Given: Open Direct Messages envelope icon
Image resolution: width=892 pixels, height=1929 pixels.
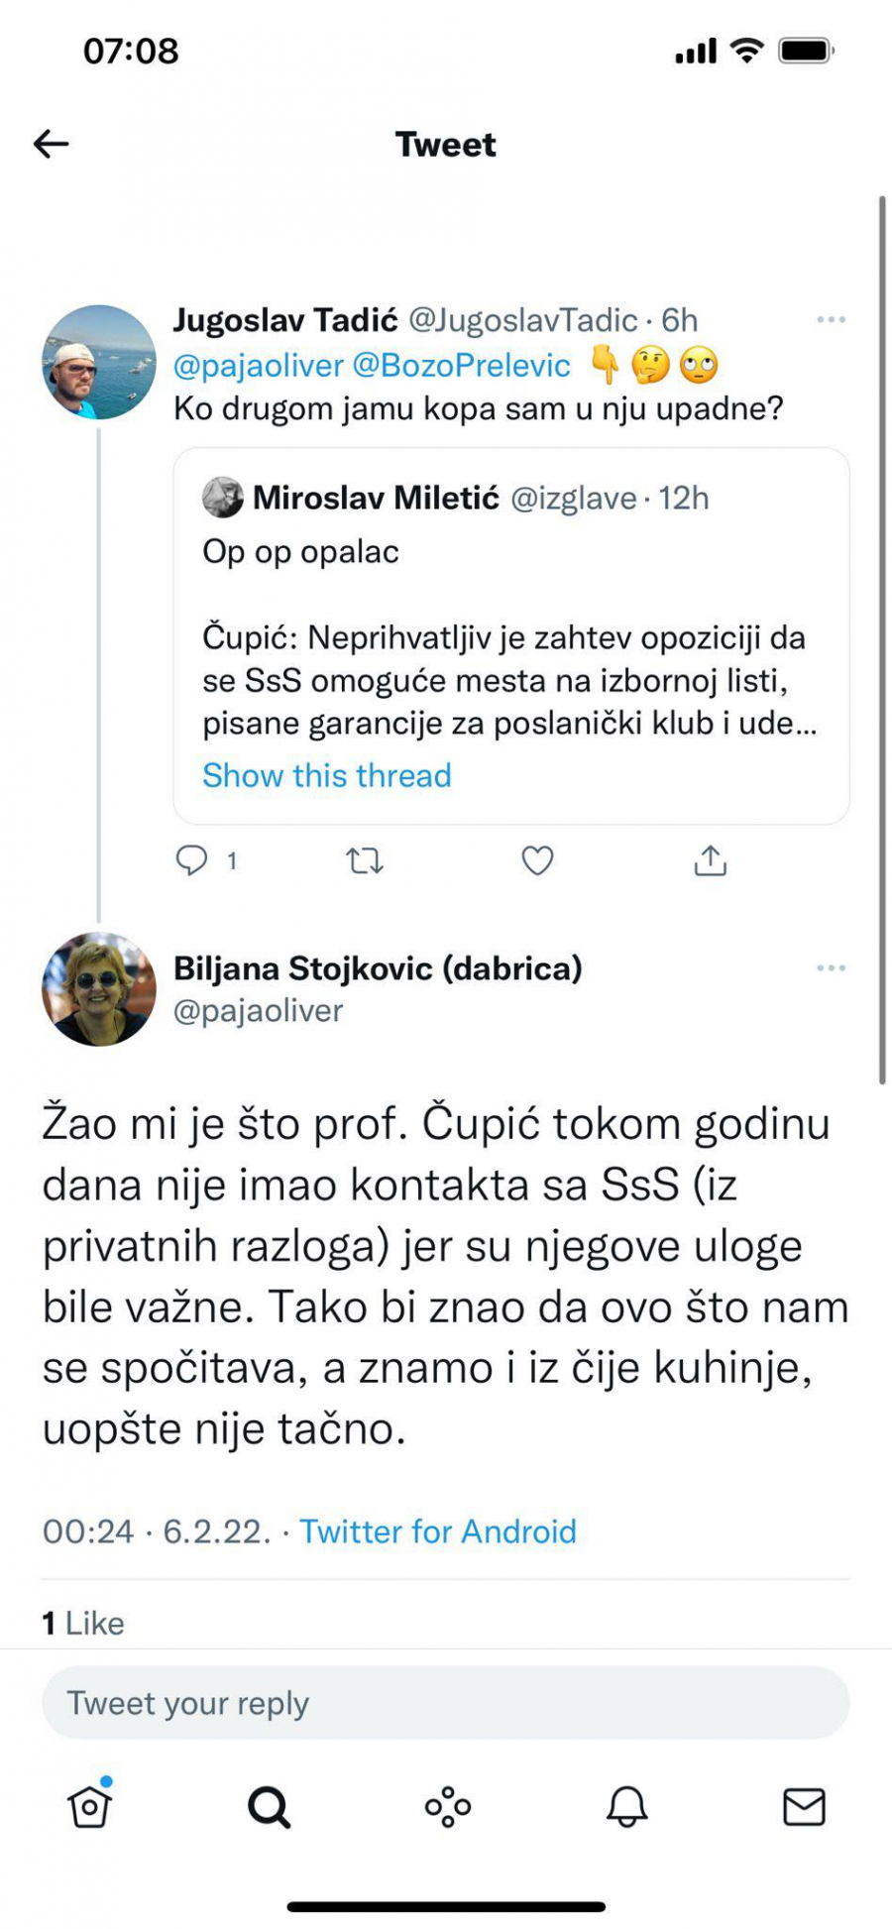Looking at the screenshot, I should click(x=803, y=1806).
